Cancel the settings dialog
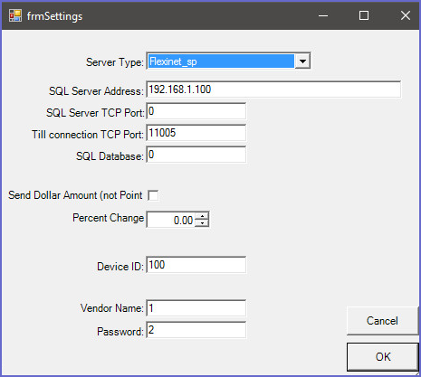Image resolution: width=421 pixels, height=377 pixels. [x=382, y=321]
